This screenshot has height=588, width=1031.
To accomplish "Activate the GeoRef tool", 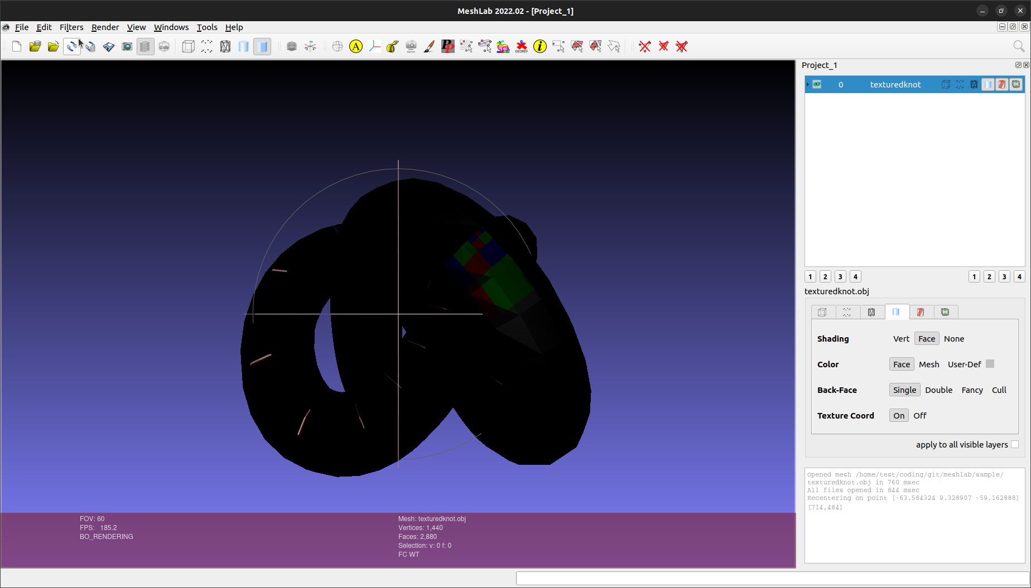I will pos(521,46).
